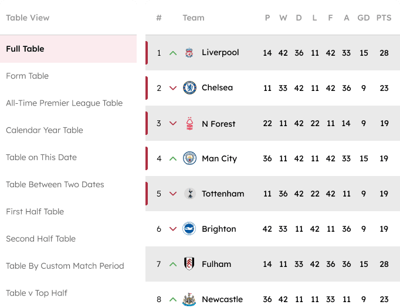Click the Nottingham Forest tree crest
This screenshot has width=400, height=308.
pos(189,124)
